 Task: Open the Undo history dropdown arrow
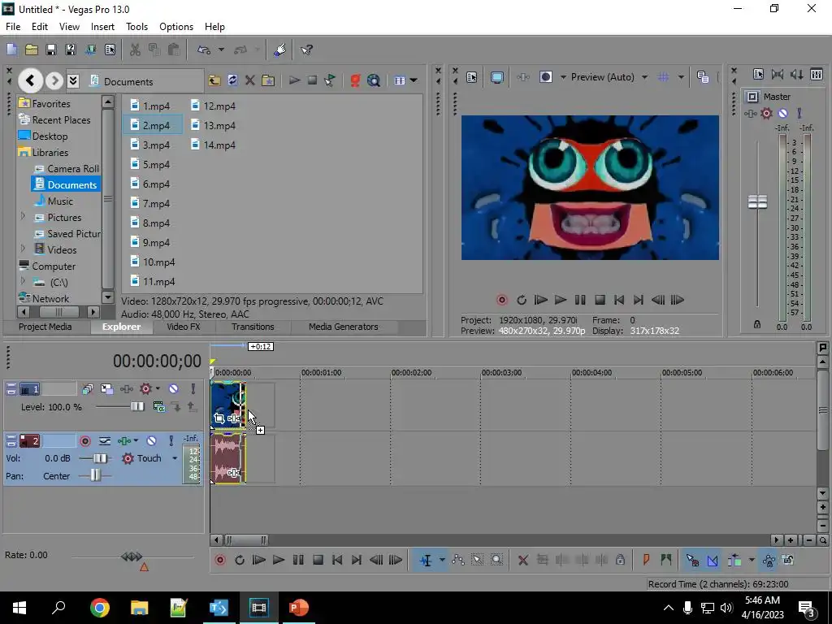point(221,50)
